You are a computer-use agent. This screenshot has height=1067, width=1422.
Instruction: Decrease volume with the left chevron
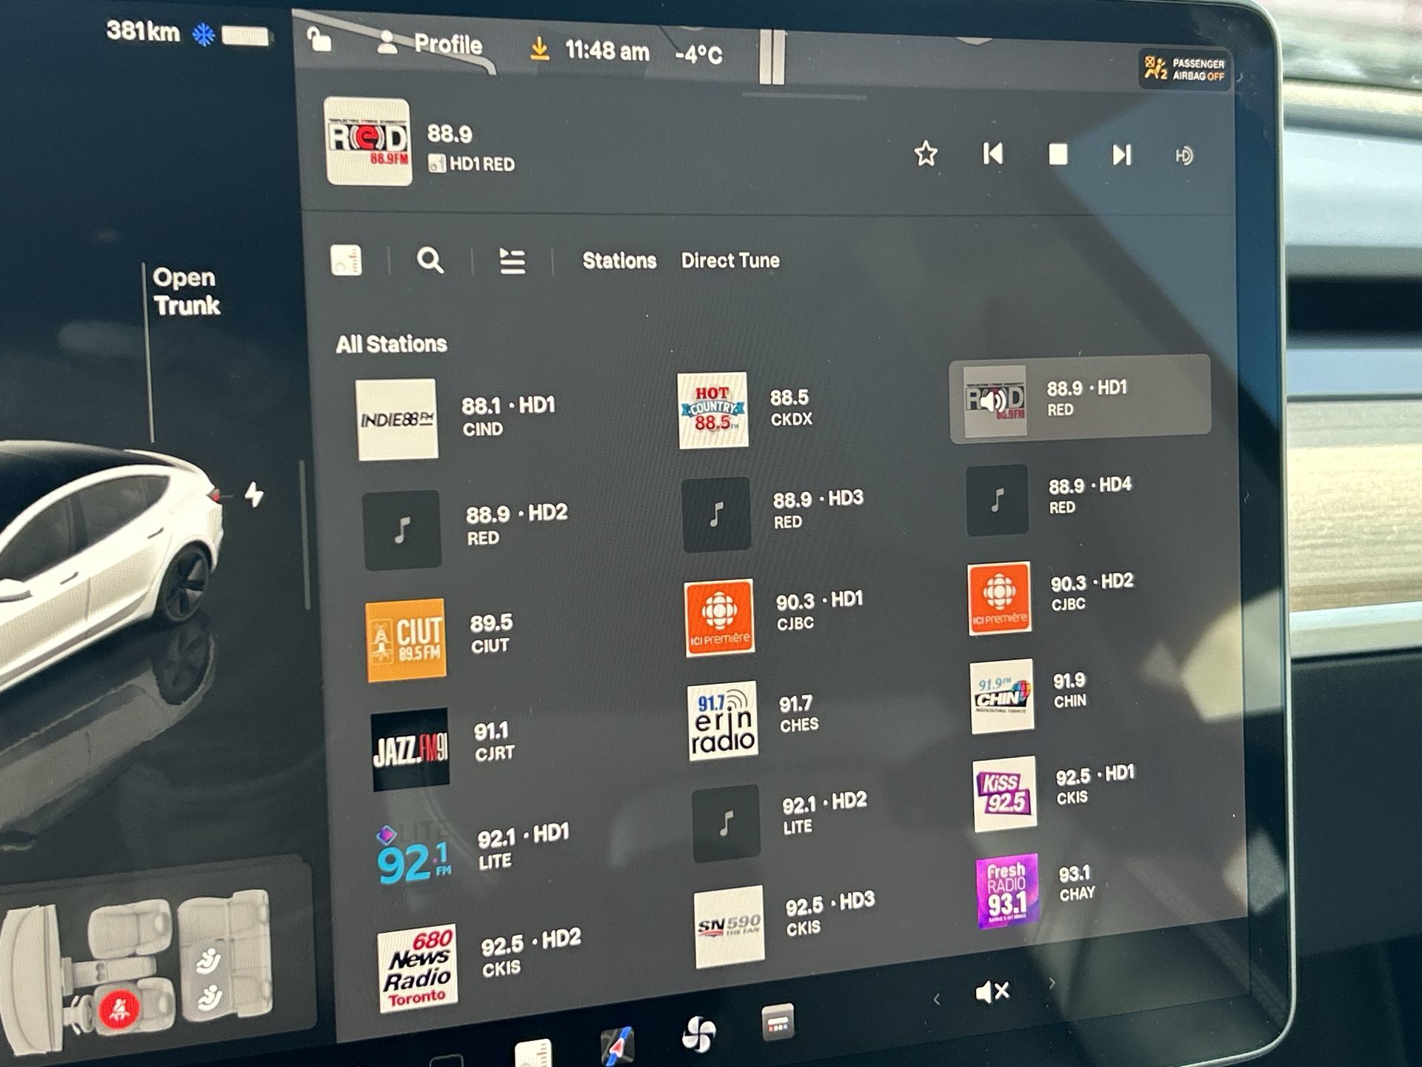937,1000
